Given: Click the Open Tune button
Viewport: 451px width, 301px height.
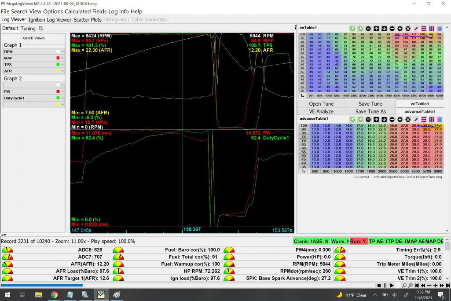Looking at the screenshot, I should [x=321, y=104].
